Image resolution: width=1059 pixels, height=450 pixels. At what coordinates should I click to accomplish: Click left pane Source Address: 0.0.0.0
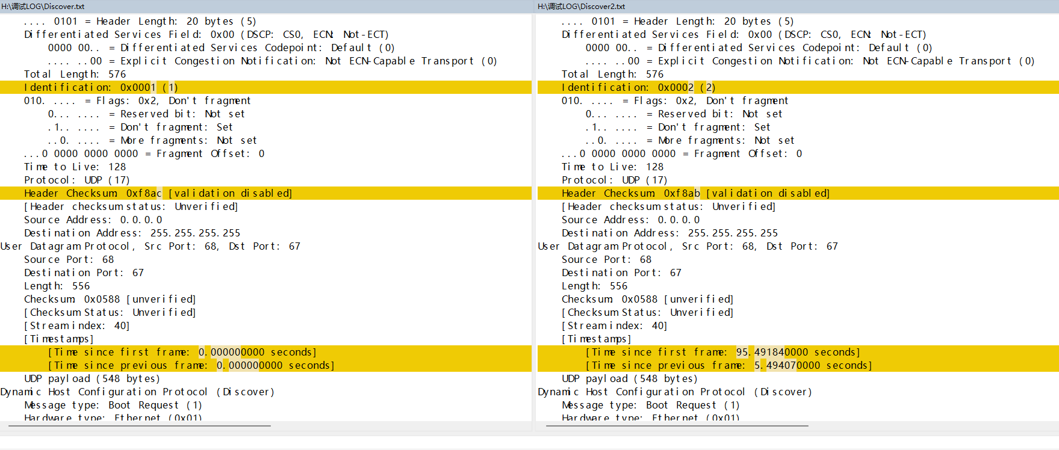pos(93,220)
